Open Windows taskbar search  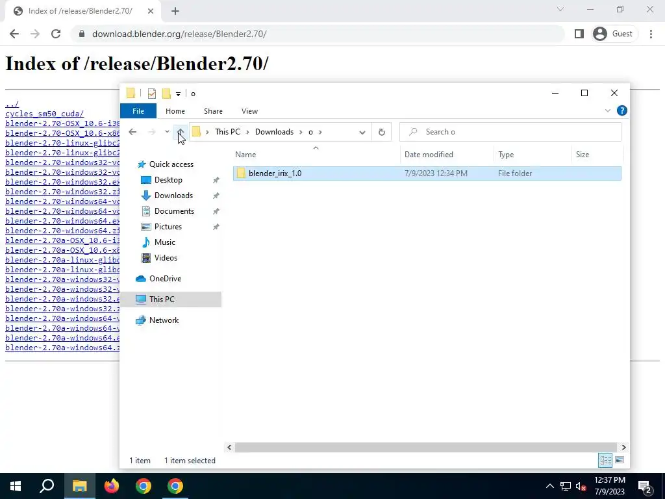point(47,486)
